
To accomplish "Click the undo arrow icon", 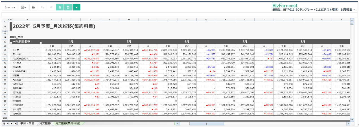I will [x=42, y=8].
